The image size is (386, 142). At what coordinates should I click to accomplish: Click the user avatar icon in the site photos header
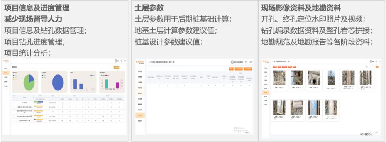point(371,61)
